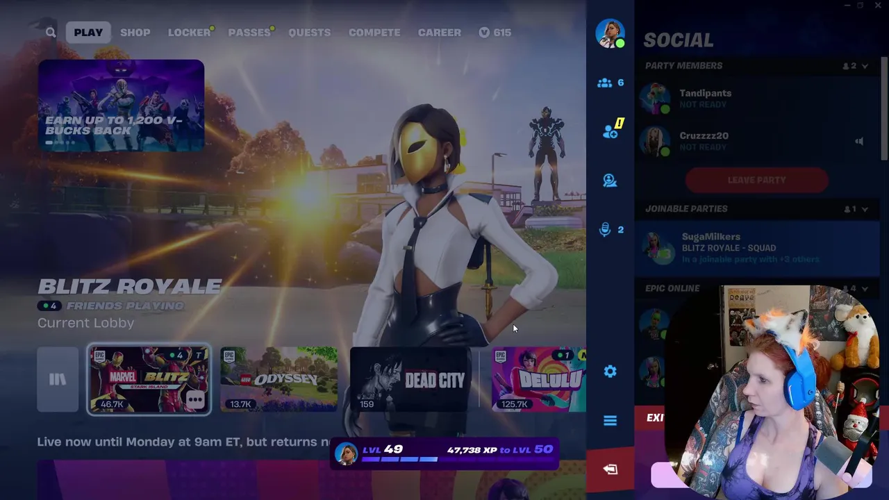The height and width of the screenshot is (500, 889).
Task: Join SugaMilkers joinable party
Action: (x=757, y=248)
